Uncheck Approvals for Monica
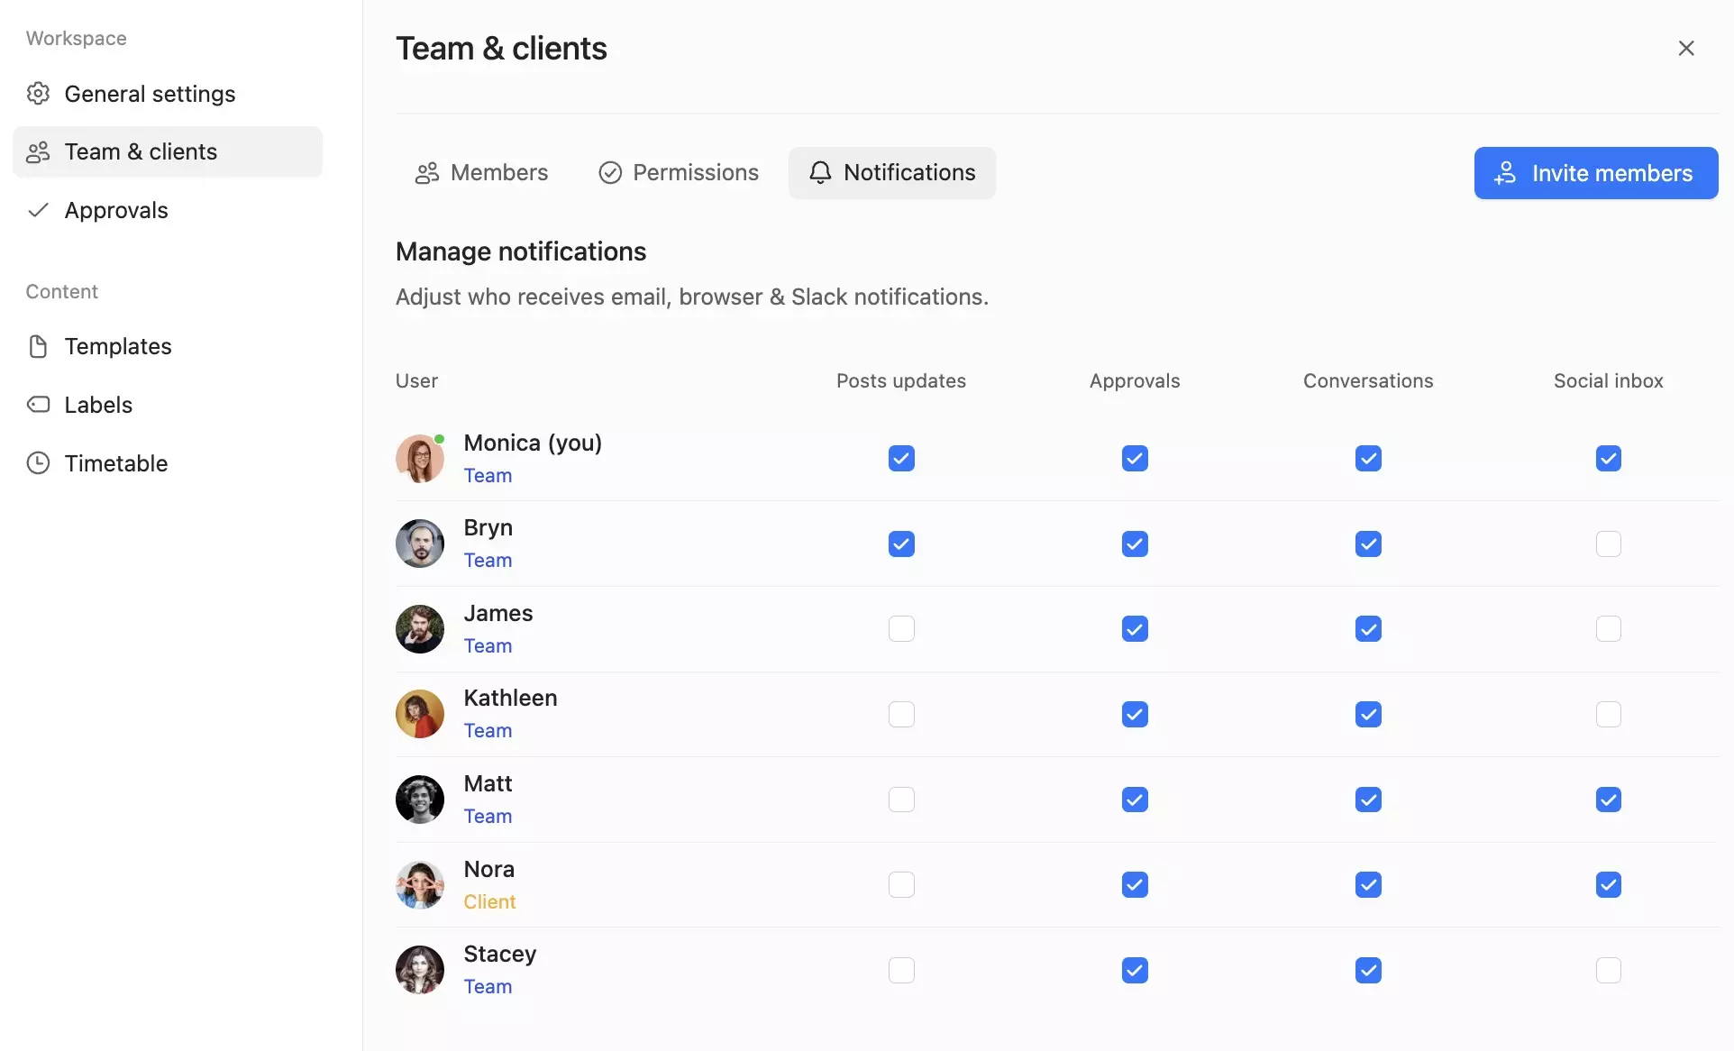Viewport: 1734px width, 1051px height. tap(1135, 459)
